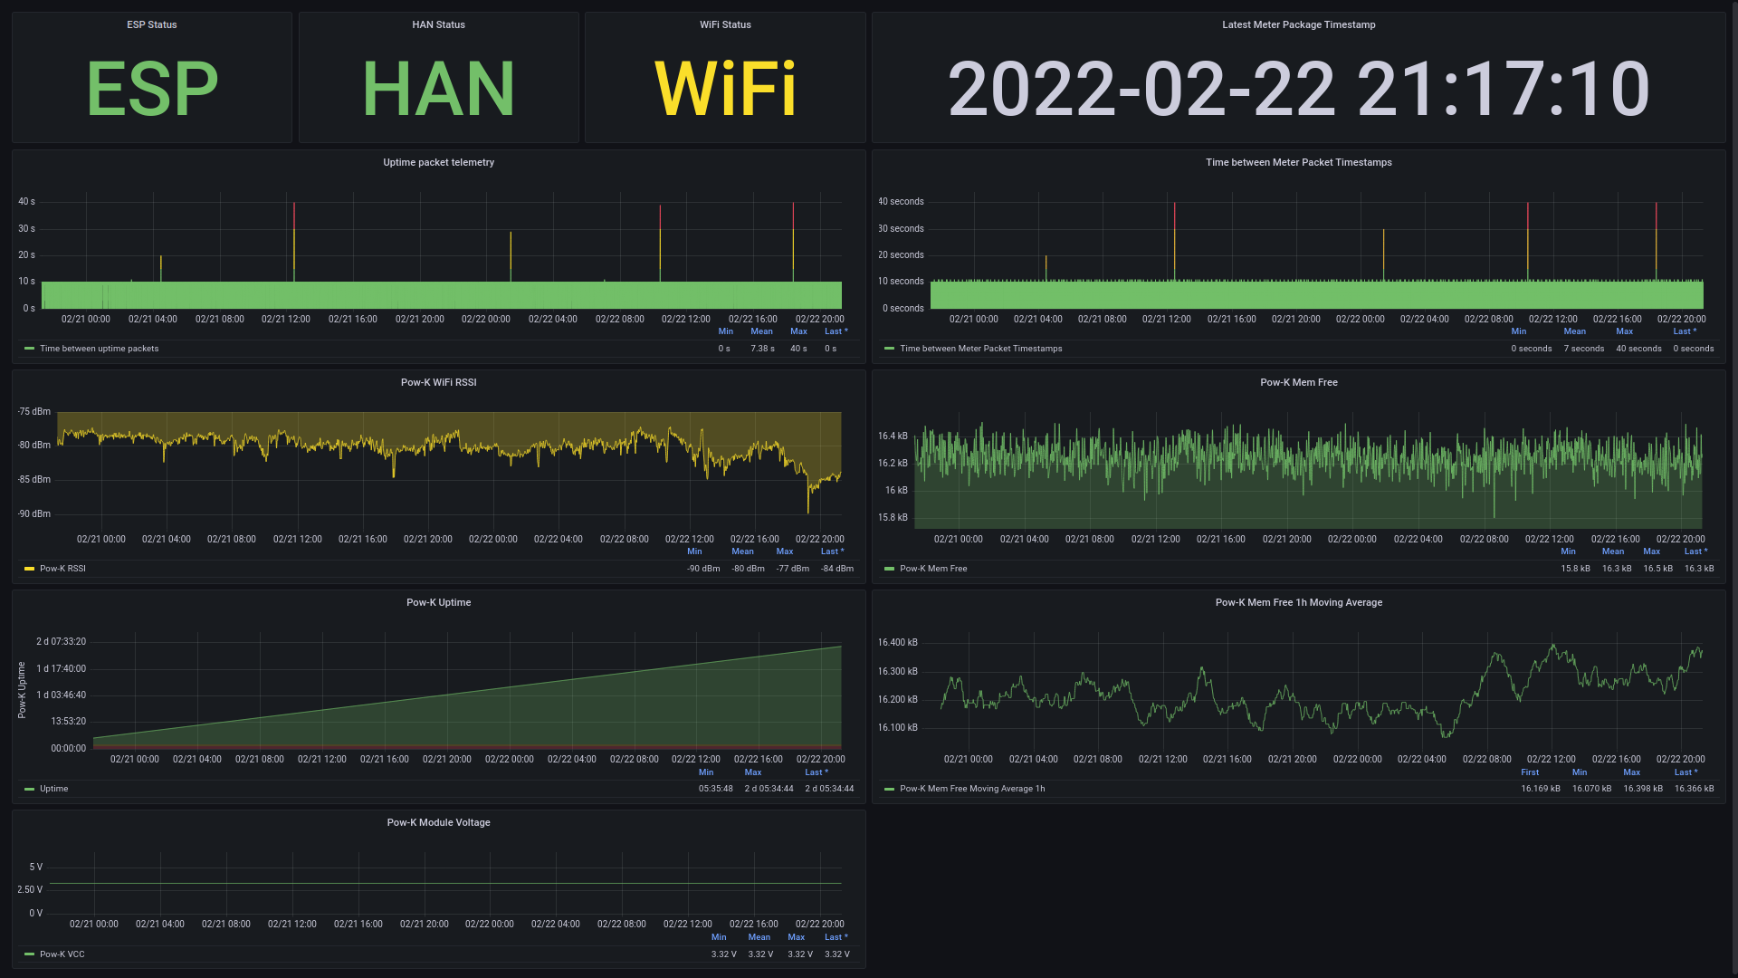Open the "Pow-K WiFi RSSI" panel menu
Viewport: 1738px width, 978px height.
click(x=438, y=382)
